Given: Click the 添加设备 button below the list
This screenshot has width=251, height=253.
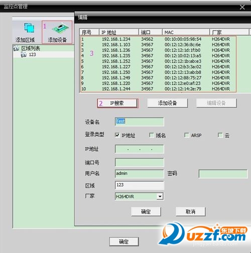Looking at the screenshot, I should point(167,103).
